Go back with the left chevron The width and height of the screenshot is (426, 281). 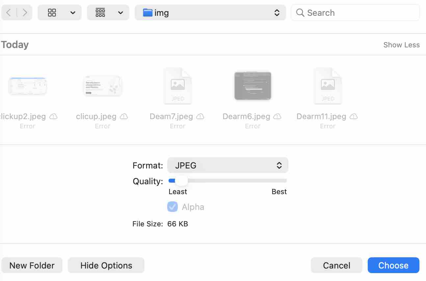click(x=9, y=13)
